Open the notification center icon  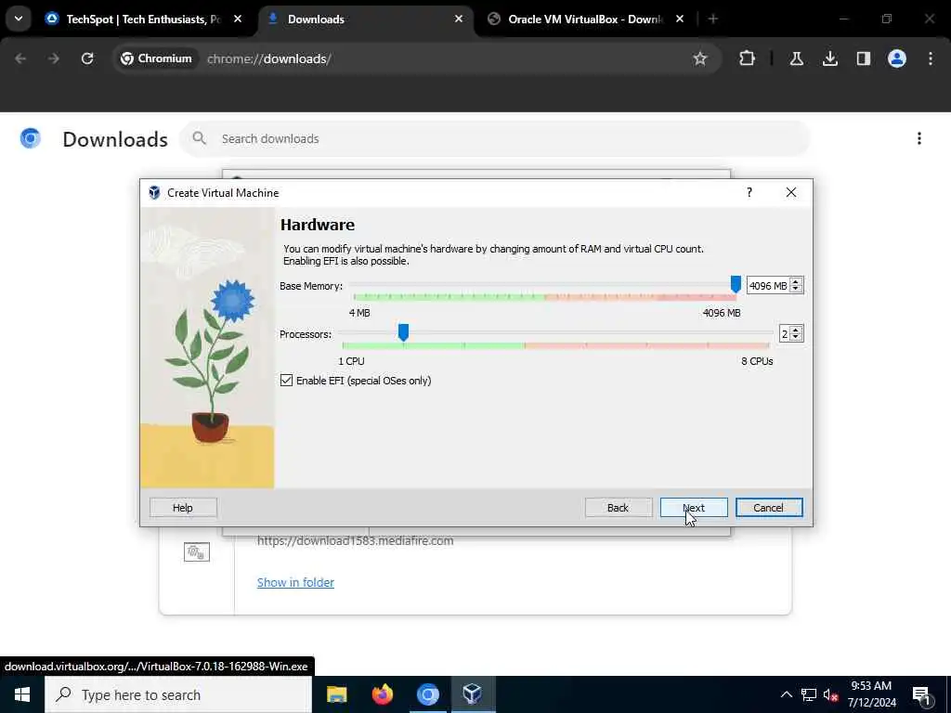(x=922, y=695)
